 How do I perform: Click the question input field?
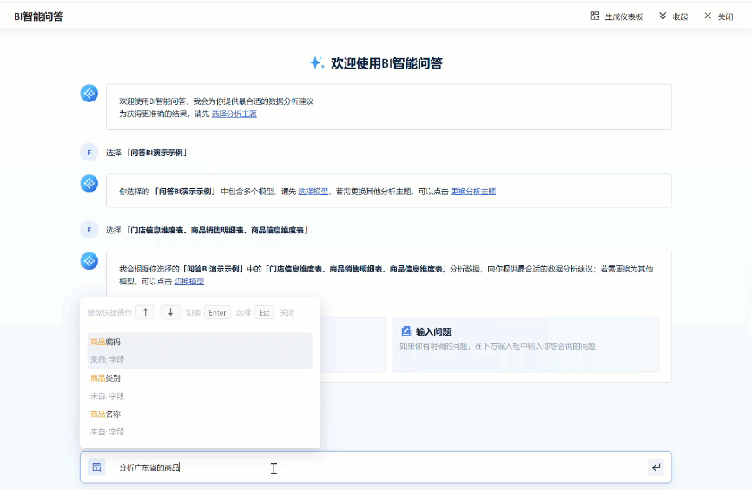click(x=376, y=467)
